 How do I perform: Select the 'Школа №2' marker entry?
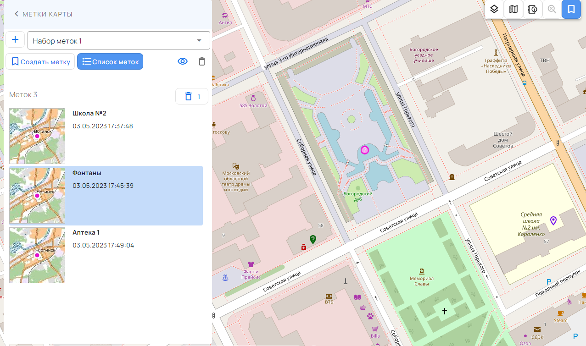pyautogui.click(x=106, y=136)
